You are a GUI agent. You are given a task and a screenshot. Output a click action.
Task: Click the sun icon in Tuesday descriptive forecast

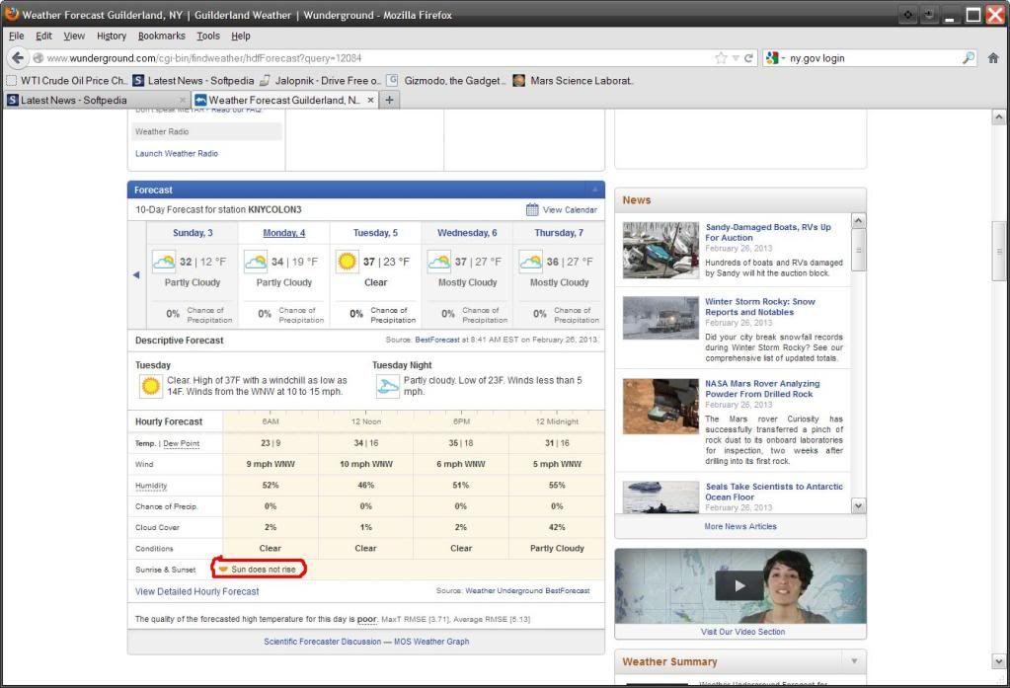tap(151, 386)
